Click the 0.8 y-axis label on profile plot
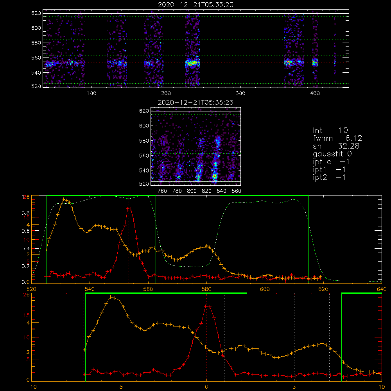The width and height of the screenshot is (391, 391). pos(25,213)
